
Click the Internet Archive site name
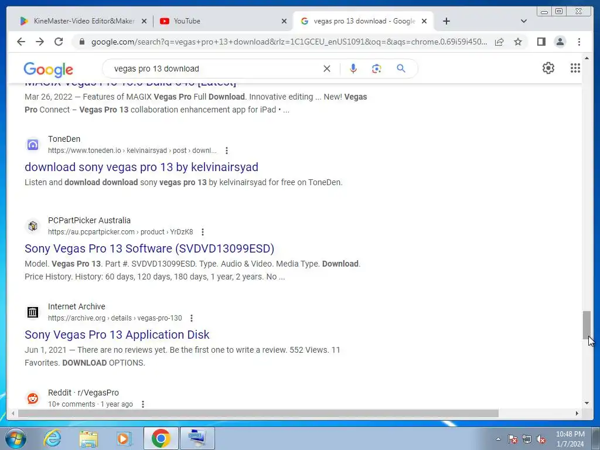click(77, 306)
